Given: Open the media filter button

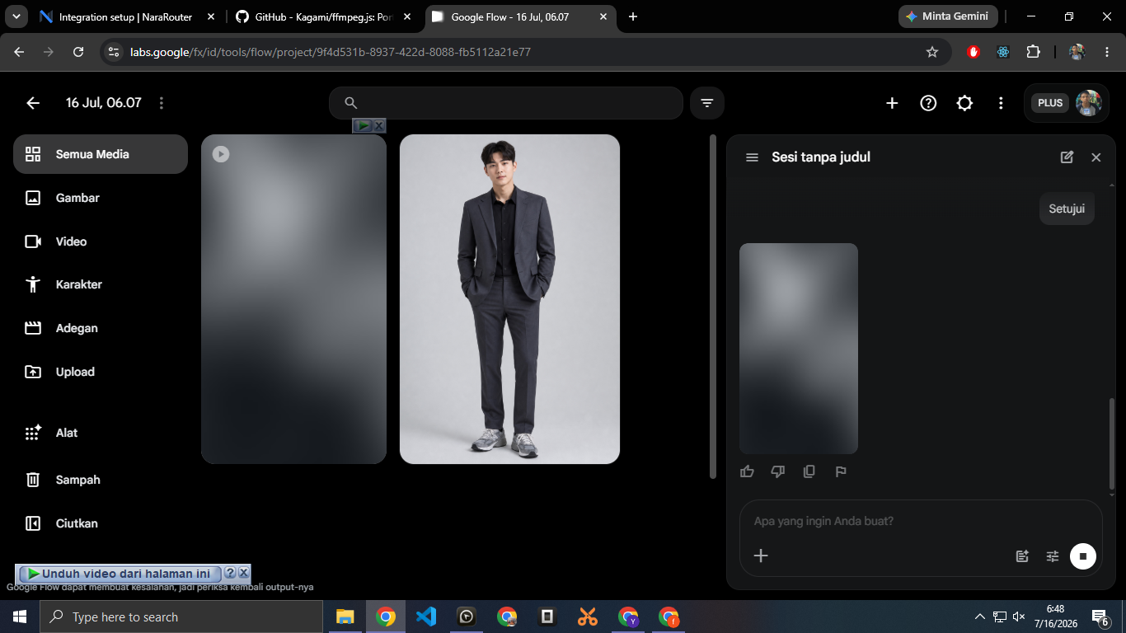Looking at the screenshot, I should click(x=707, y=103).
